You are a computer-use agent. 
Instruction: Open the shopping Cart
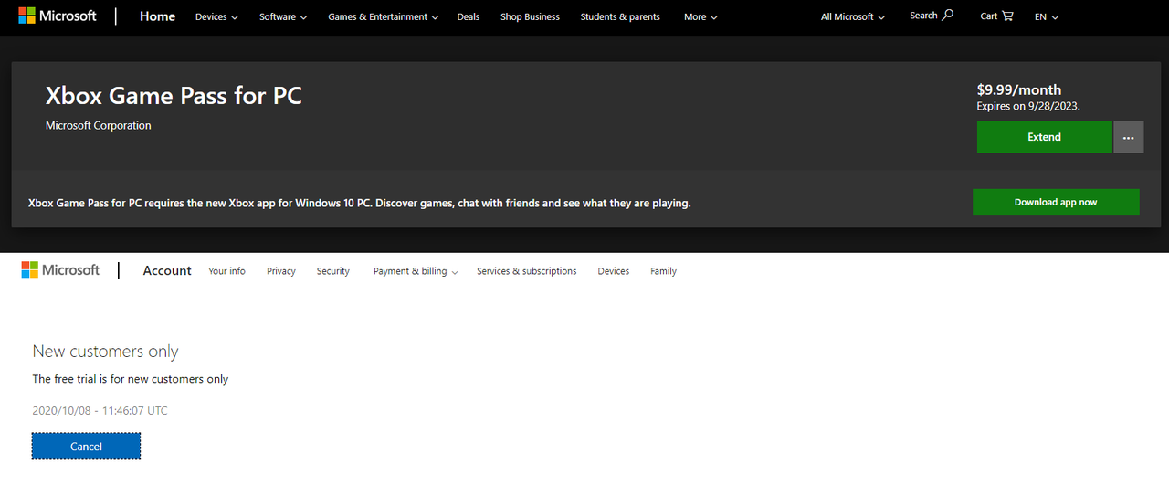click(x=996, y=16)
